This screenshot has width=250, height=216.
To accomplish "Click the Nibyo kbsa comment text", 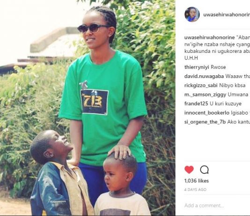I will click(232, 86).
